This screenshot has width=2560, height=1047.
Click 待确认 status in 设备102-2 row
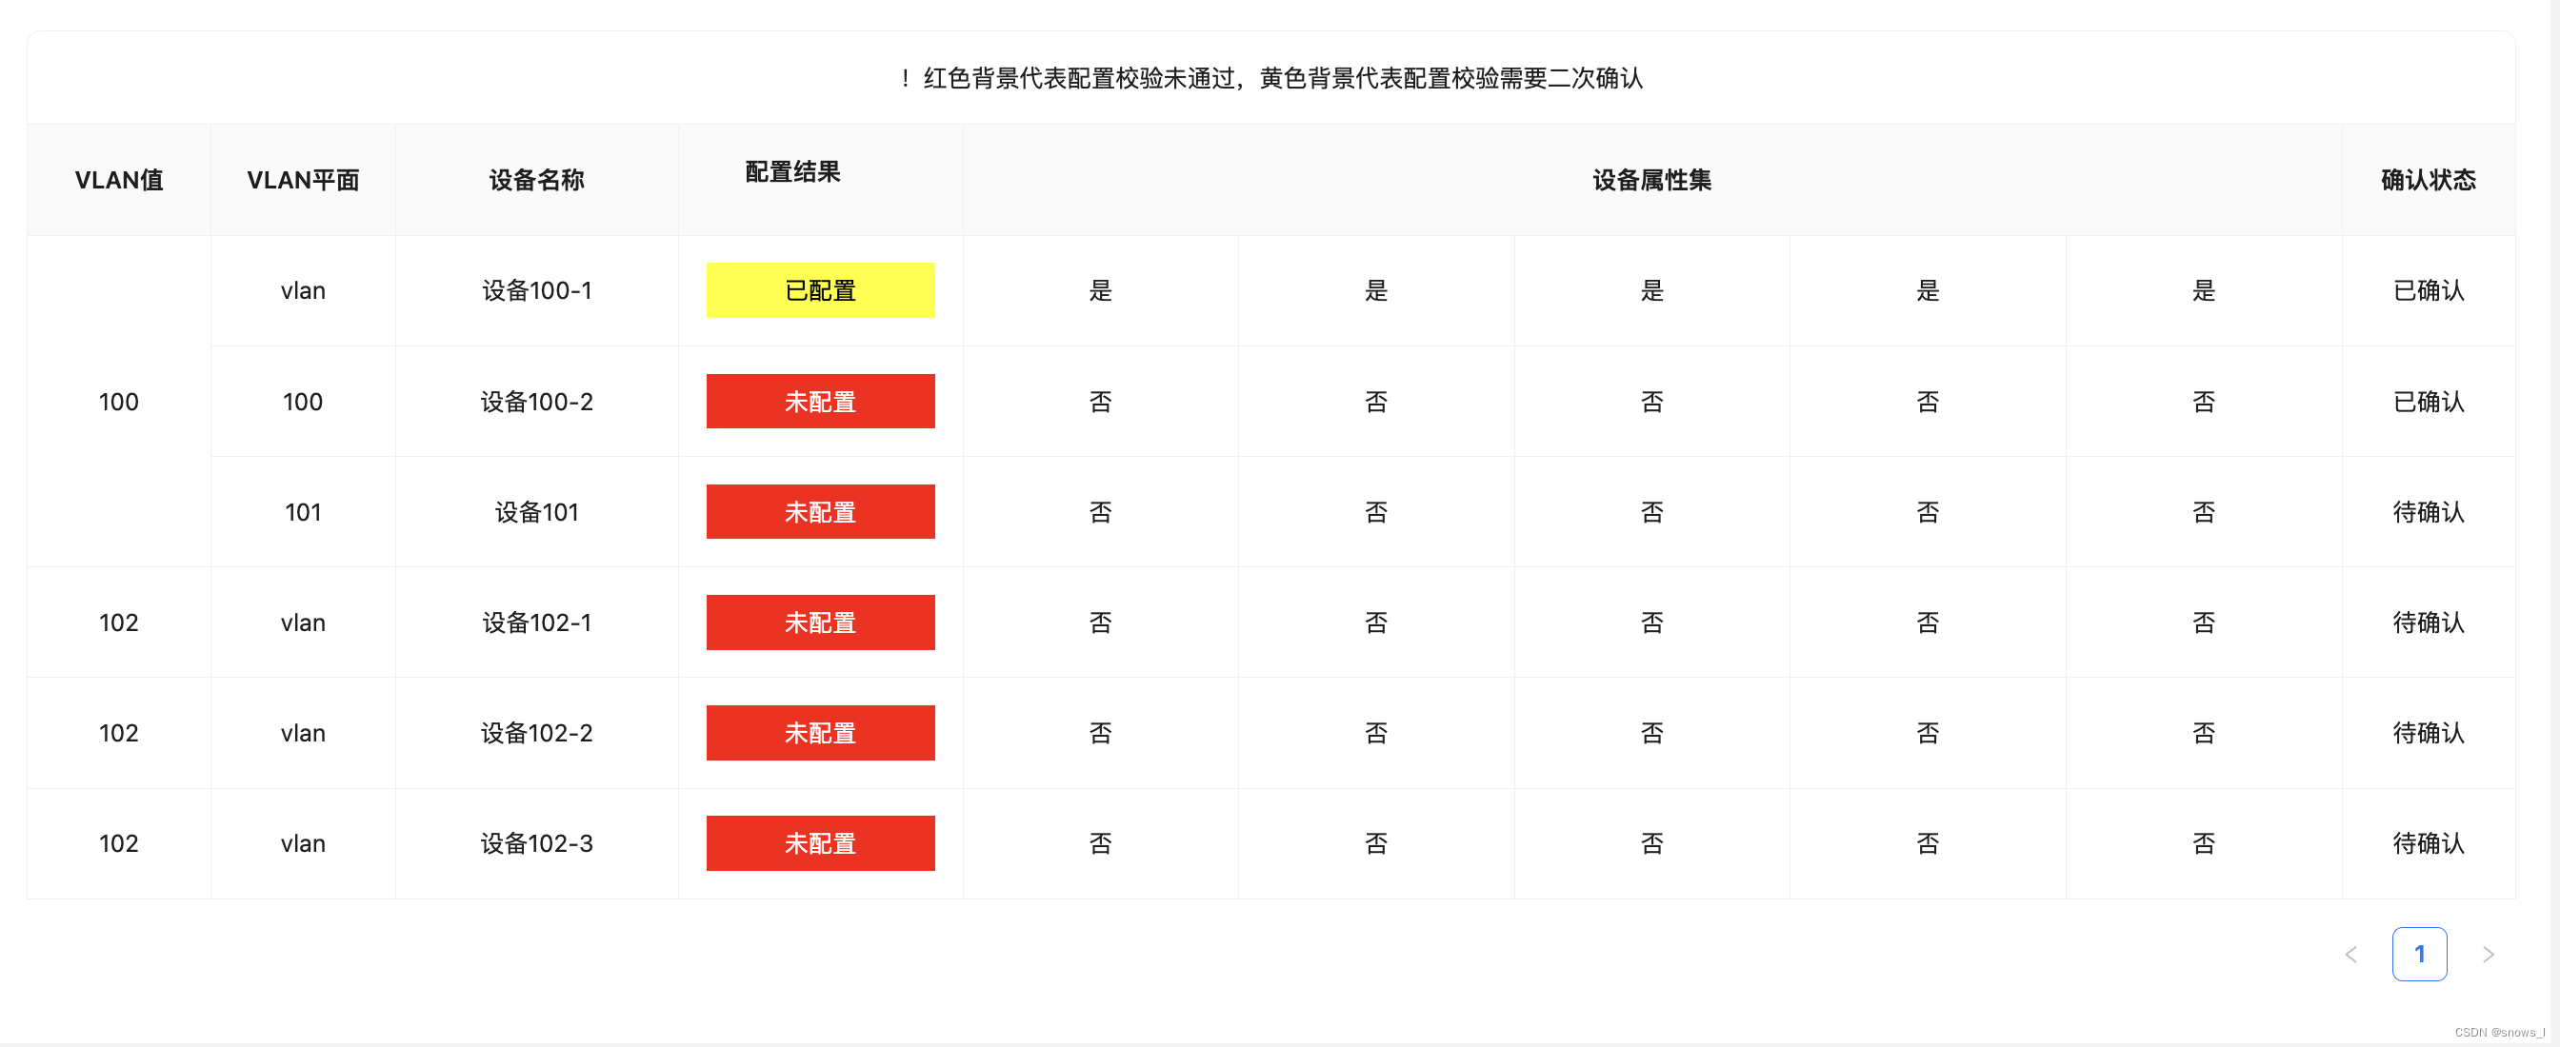(2428, 733)
